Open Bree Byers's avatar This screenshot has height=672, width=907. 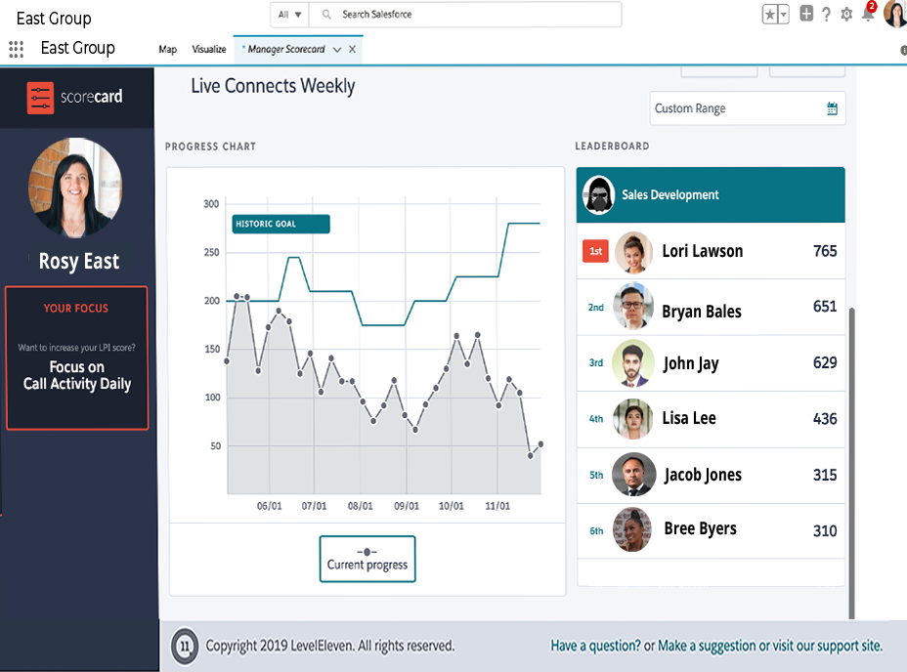click(632, 529)
